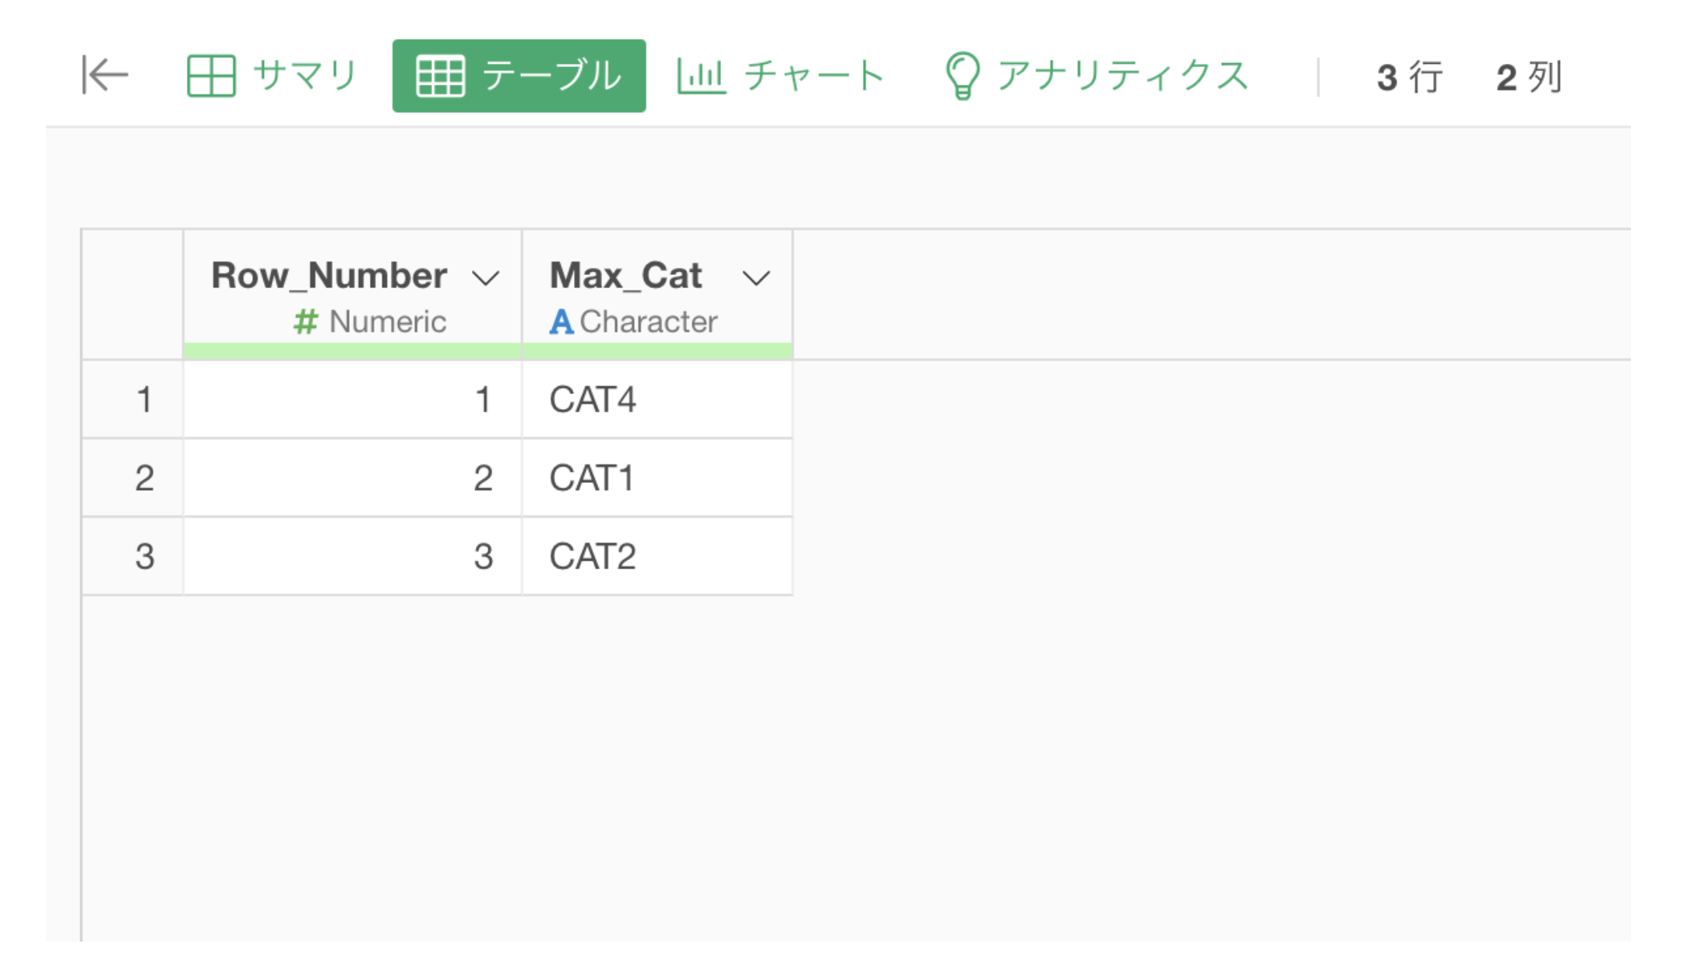
Task: Click the green bar under Row_Number
Action: click(x=352, y=350)
